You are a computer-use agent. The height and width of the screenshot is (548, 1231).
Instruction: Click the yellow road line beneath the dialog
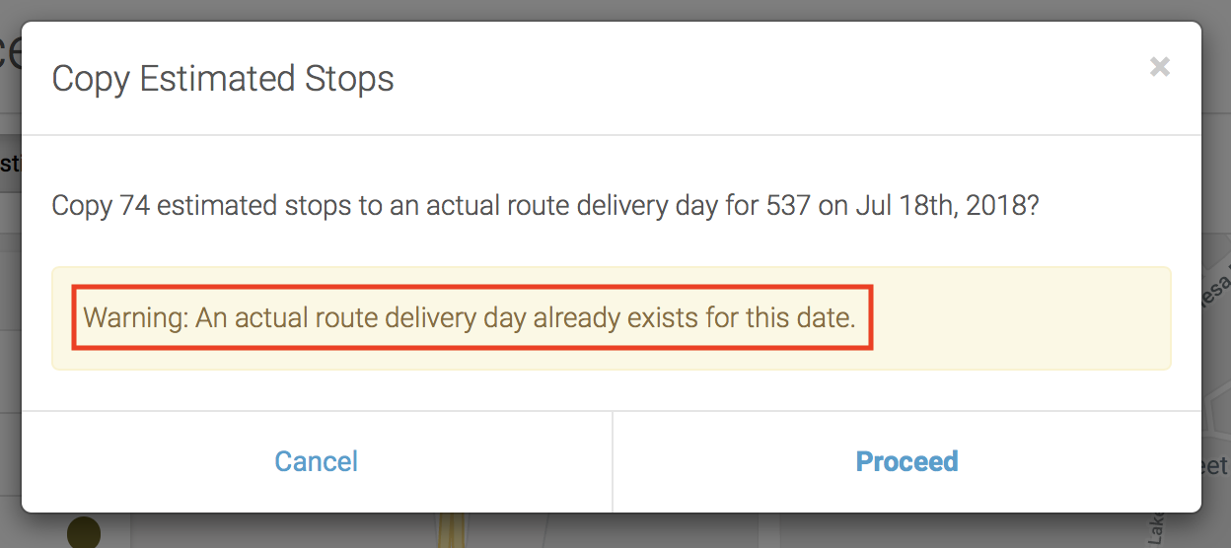point(453,530)
